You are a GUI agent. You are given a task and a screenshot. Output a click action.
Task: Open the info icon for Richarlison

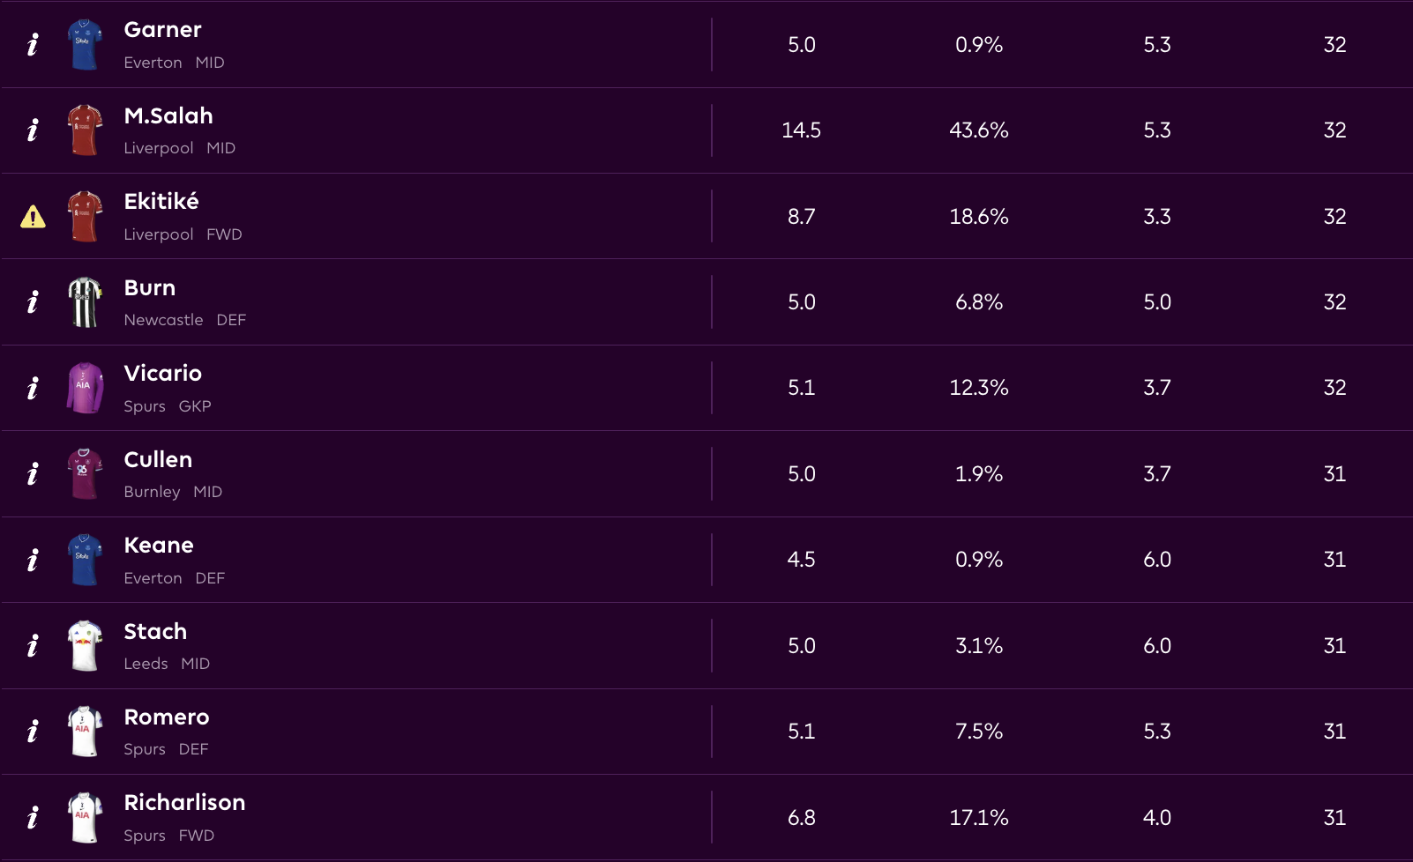[x=33, y=818]
